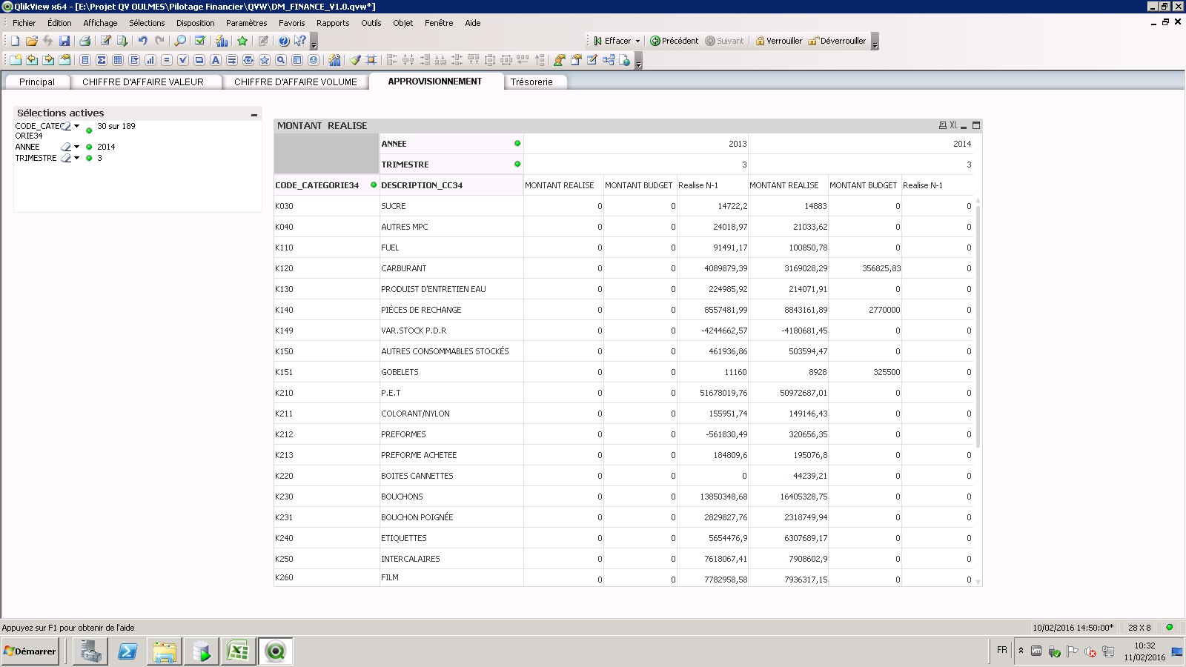Expand the CODE_CATEGORIE34 selection dropdown arrow

pyautogui.click(x=76, y=126)
